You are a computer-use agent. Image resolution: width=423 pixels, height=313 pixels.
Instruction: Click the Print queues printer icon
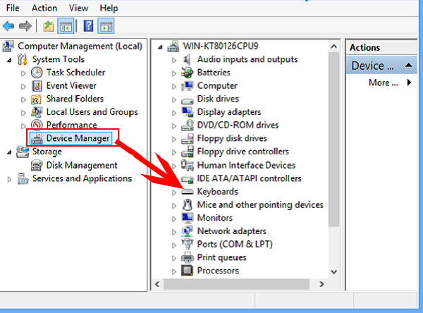click(x=188, y=257)
